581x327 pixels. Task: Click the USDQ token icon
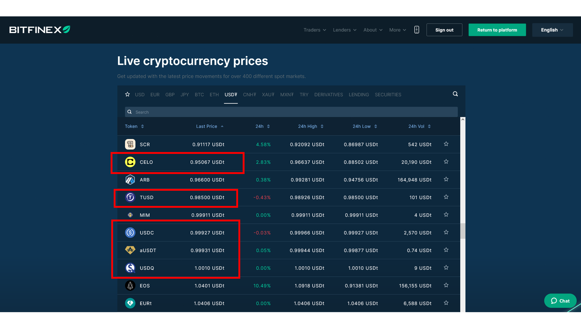coord(130,268)
